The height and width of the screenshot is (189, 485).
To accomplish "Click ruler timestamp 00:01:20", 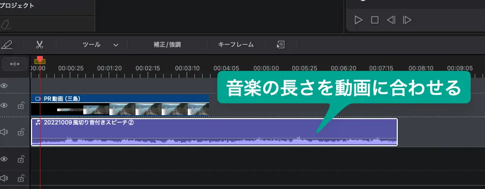I will 109,68.
